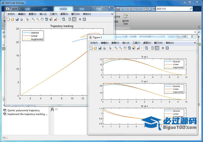Hide Plot Tools icon in Figure 1 toolbar
203x142 pixels.
click(x=80, y=19)
